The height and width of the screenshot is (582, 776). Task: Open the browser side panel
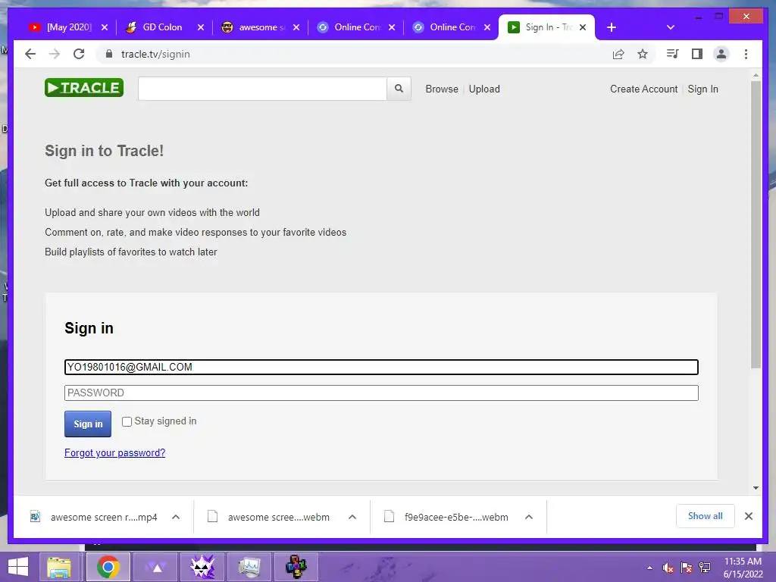[x=697, y=54]
